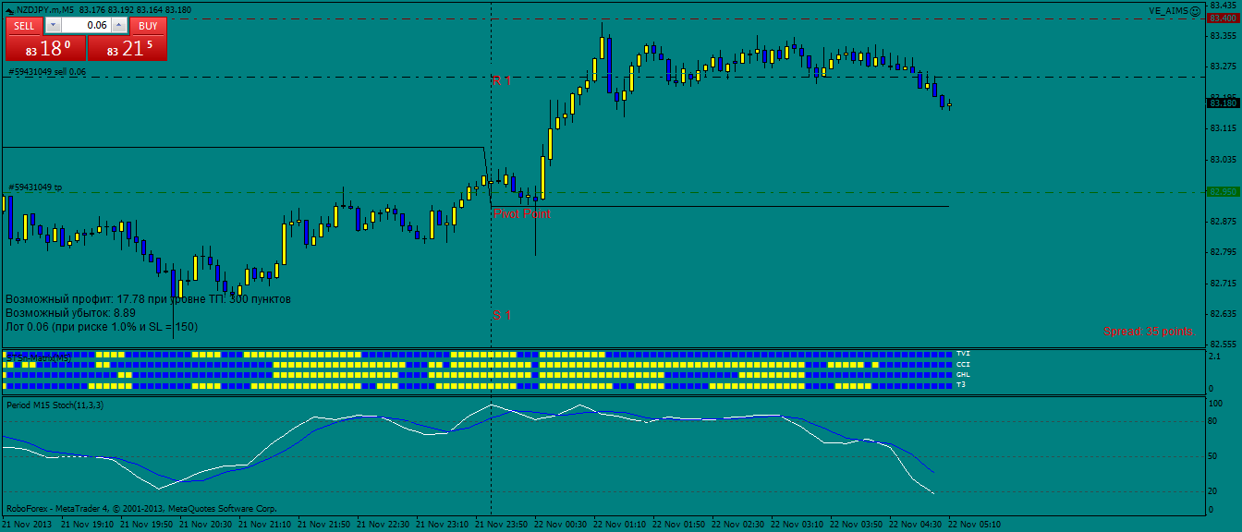Click the 82.555 price axis label
The height and width of the screenshot is (532, 1242).
[x=1223, y=345]
